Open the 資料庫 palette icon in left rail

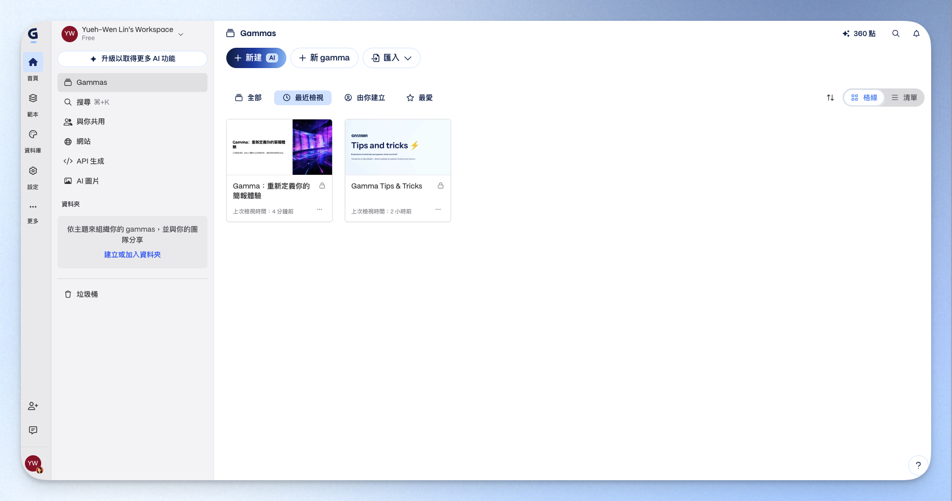(33, 135)
